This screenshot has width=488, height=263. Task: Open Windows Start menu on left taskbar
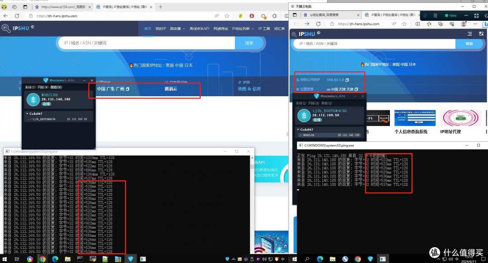point(5,259)
